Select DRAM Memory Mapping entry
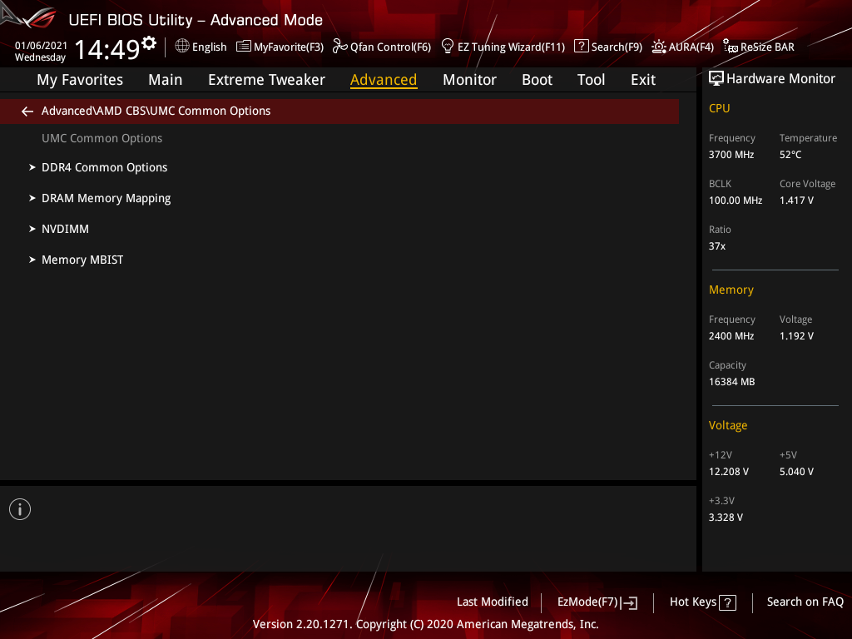Screen dimensions: 852x639 click(106, 198)
